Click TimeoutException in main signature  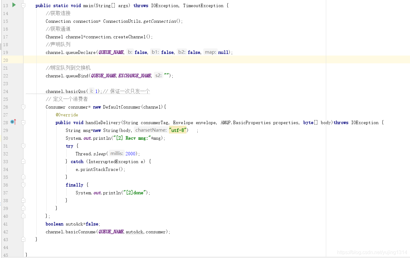[x=203, y=6]
